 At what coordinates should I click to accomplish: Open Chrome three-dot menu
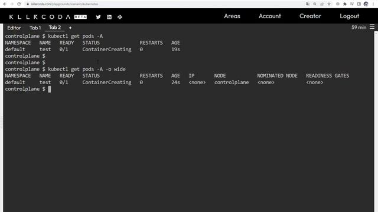pos(373,4)
